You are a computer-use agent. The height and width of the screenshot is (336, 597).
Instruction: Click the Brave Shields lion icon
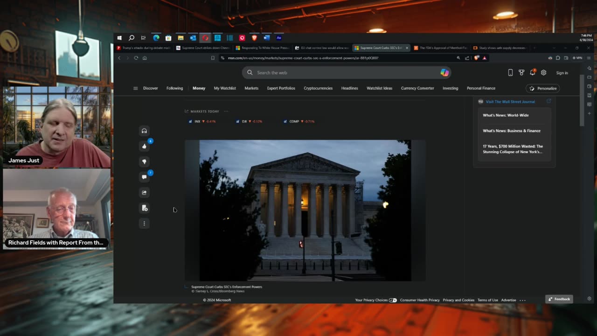pyautogui.click(x=476, y=58)
